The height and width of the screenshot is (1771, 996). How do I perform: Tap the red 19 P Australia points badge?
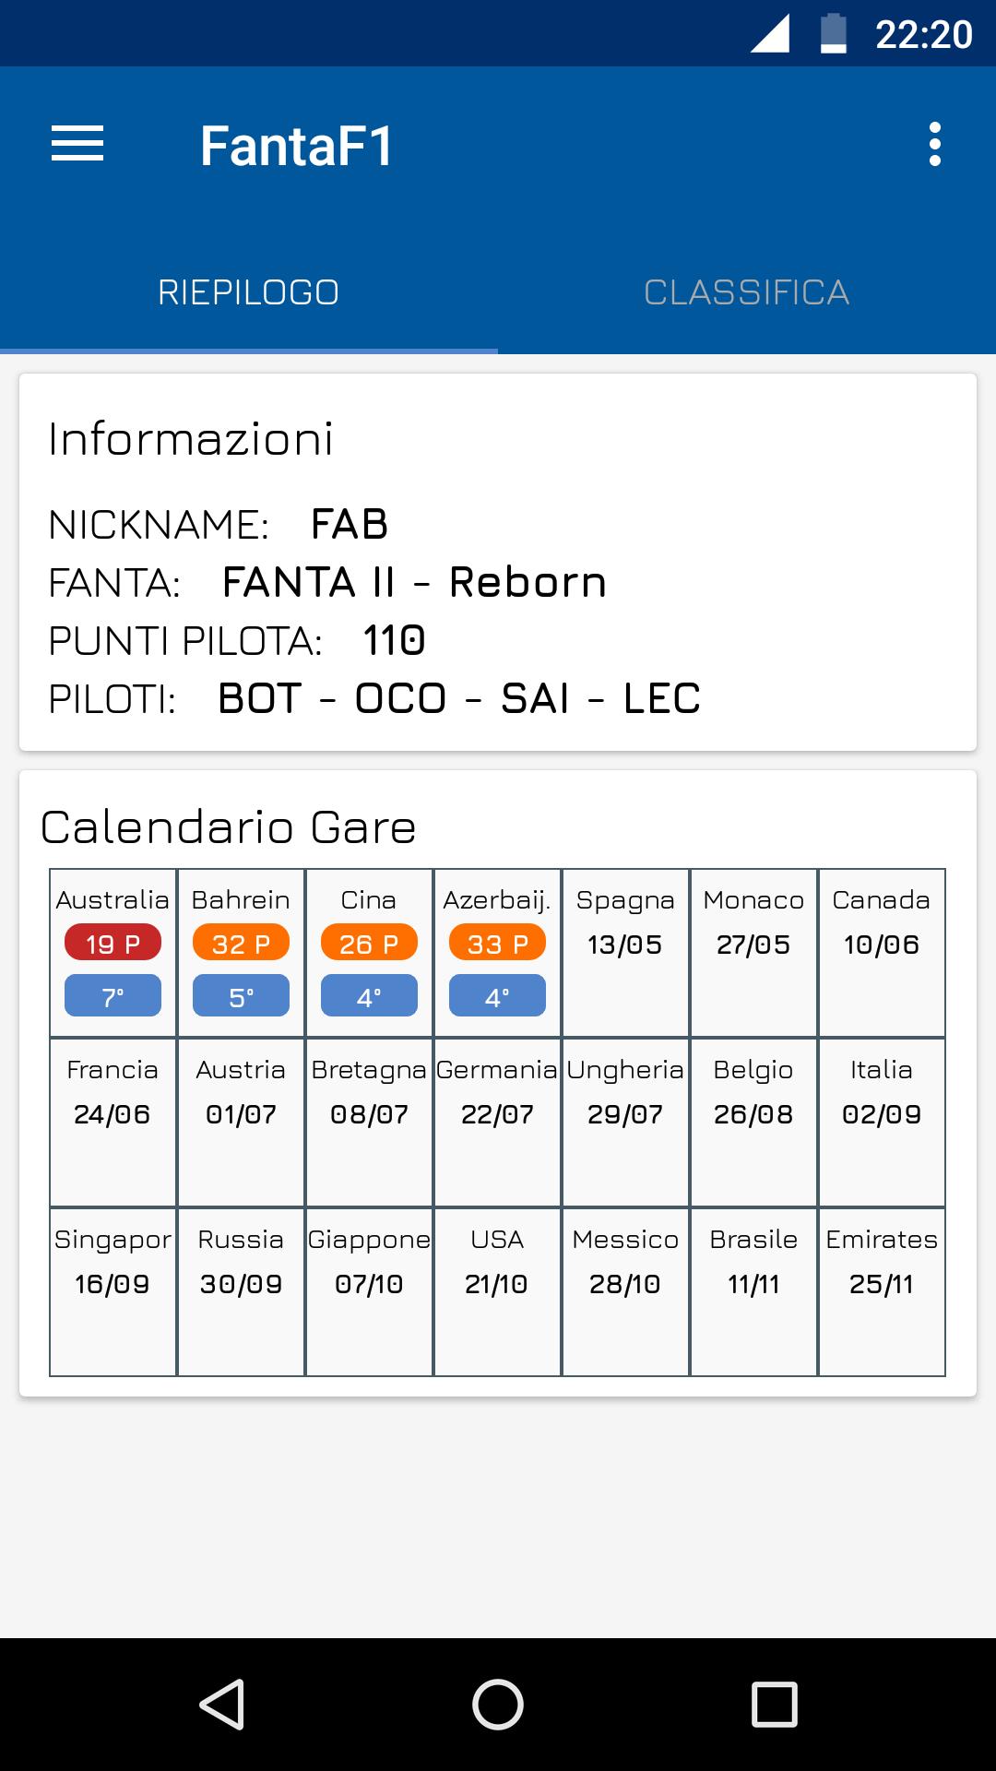(x=113, y=943)
